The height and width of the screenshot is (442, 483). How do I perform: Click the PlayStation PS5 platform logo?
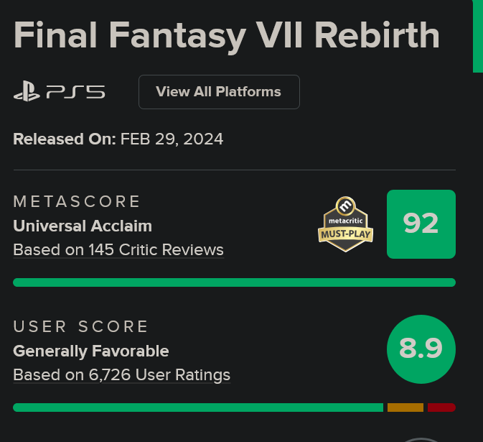pyautogui.click(x=59, y=91)
